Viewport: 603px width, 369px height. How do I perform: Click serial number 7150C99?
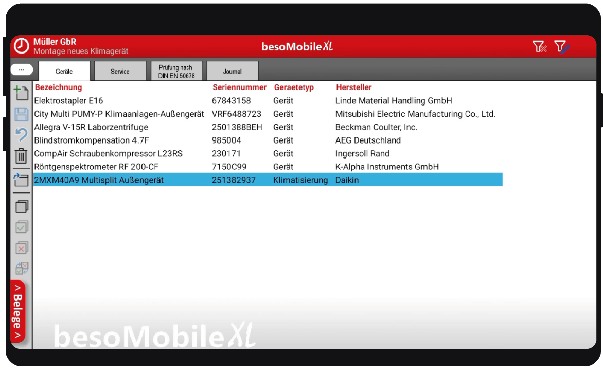(229, 167)
